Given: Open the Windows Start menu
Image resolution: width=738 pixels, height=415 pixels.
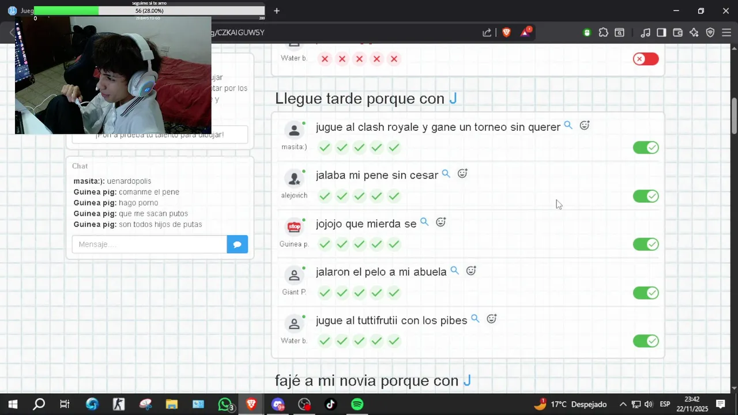Looking at the screenshot, I should click(12, 404).
